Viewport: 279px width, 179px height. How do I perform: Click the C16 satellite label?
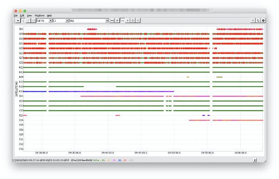point(21,149)
